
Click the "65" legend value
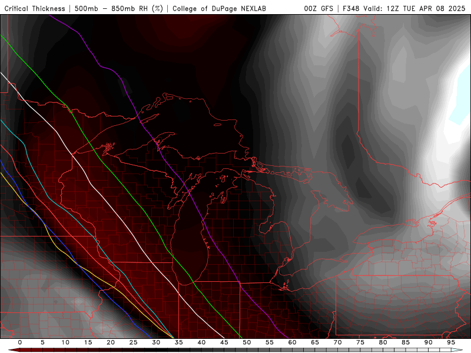coord(315,342)
